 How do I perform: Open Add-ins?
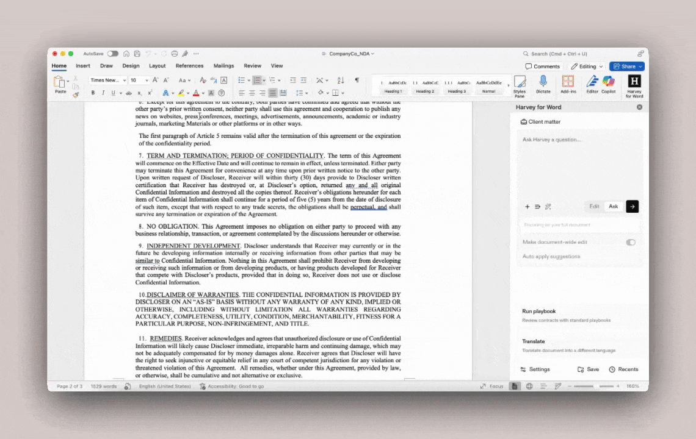[568, 84]
